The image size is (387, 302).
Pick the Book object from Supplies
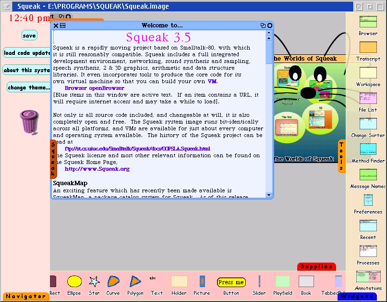[306, 281]
